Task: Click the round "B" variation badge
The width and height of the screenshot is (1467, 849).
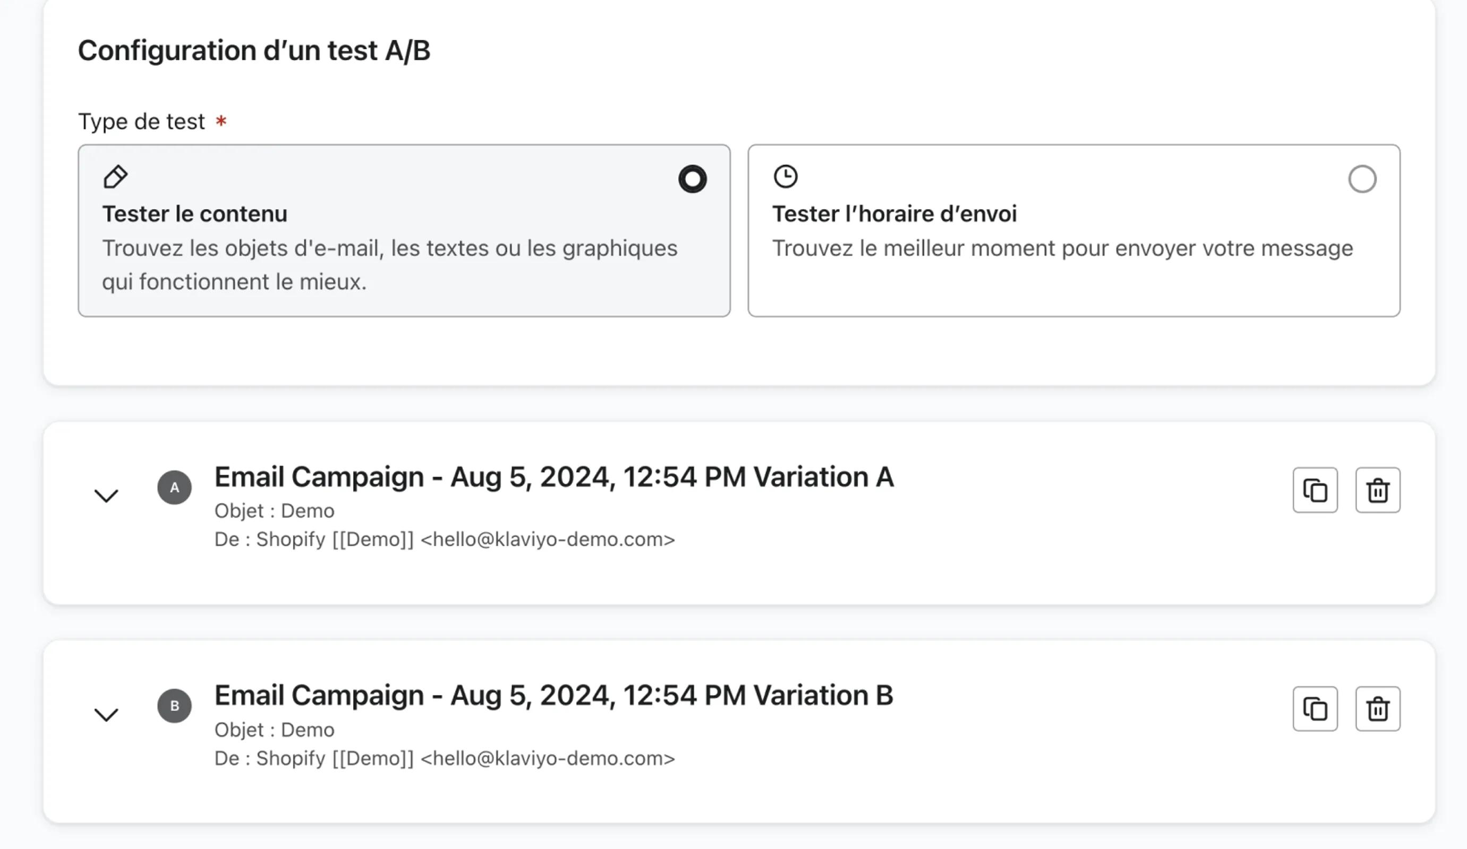Action: 174,706
